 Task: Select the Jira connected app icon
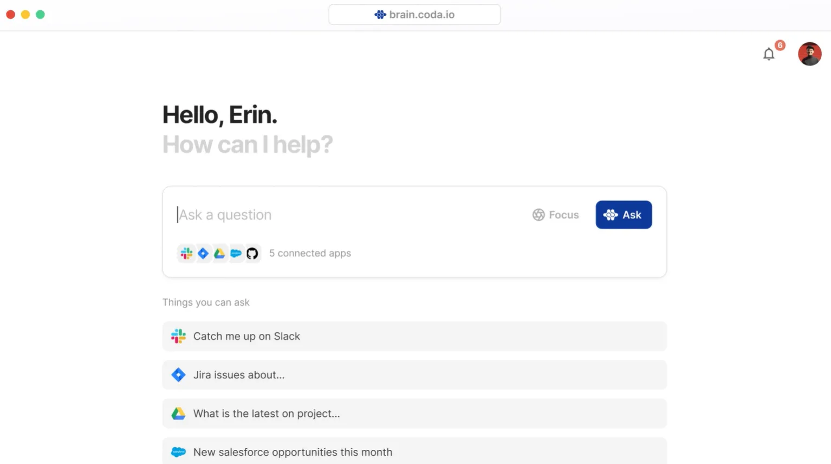point(203,253)
